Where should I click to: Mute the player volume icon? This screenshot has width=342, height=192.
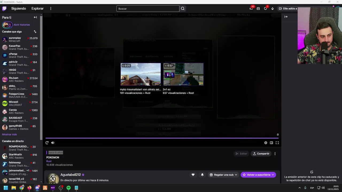[x=53, y=143]
